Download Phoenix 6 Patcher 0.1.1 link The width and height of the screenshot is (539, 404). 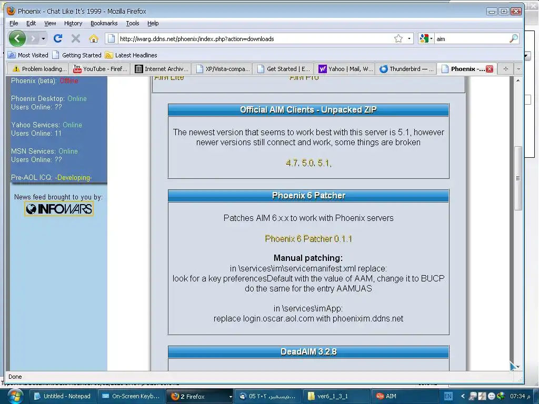tap(308, 238)
